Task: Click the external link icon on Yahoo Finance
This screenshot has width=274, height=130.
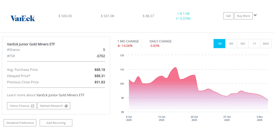Action: (33, 106)
